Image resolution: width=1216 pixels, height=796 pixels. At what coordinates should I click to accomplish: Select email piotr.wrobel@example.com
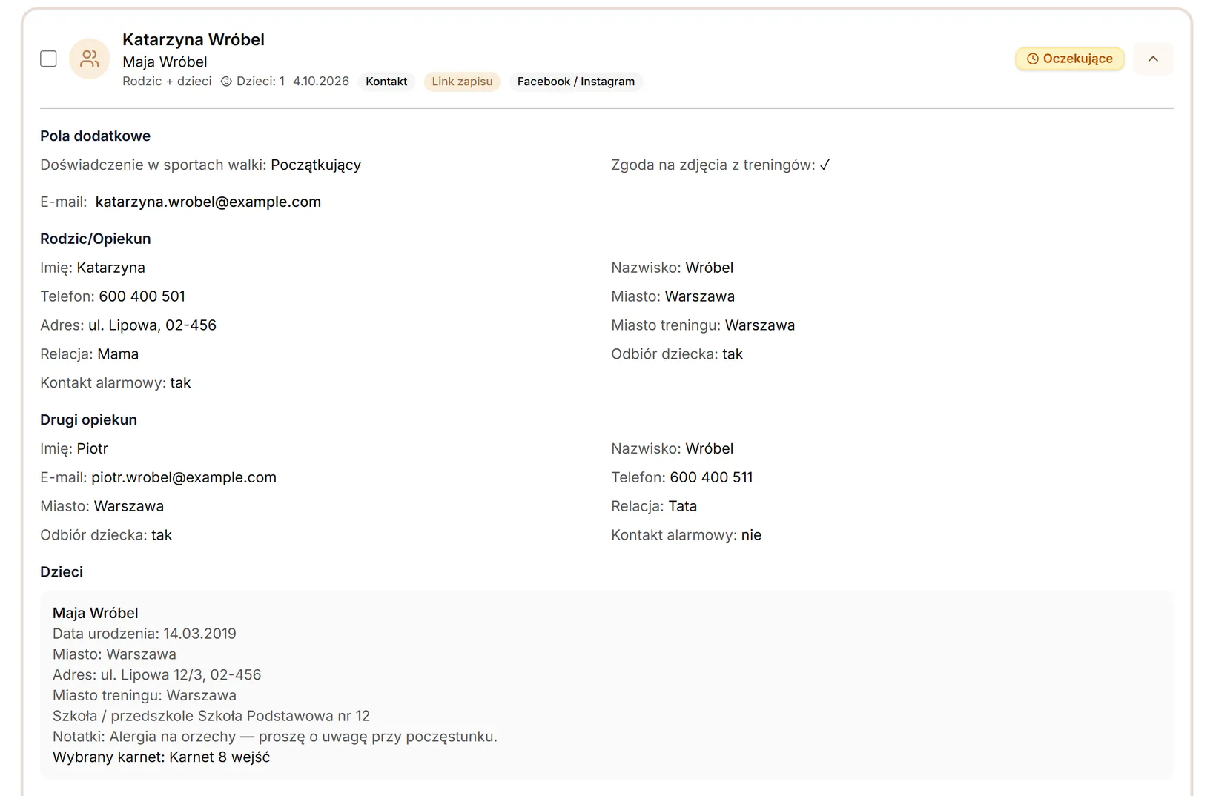184,477
